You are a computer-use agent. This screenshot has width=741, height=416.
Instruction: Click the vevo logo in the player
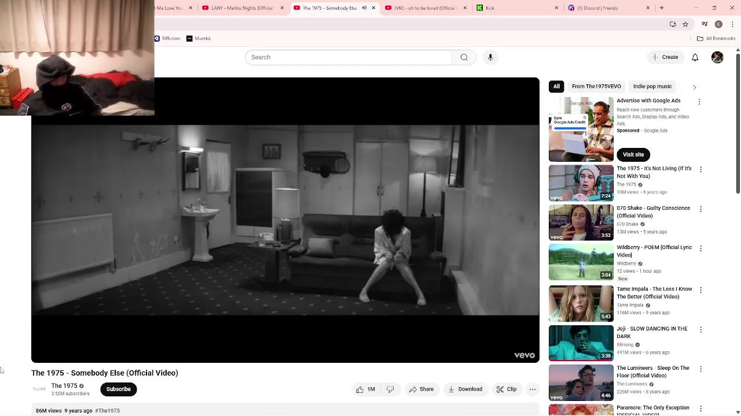pos(524,355)
